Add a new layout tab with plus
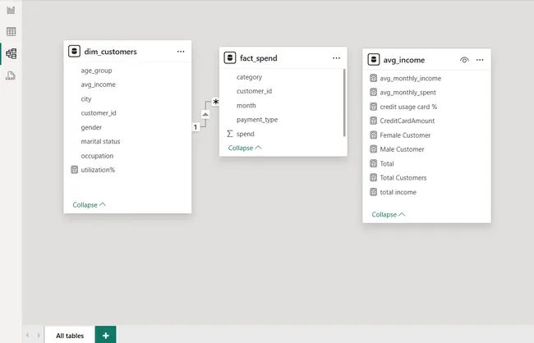The height and width of the screenshot is (343, 534). [x=106, y=336]
